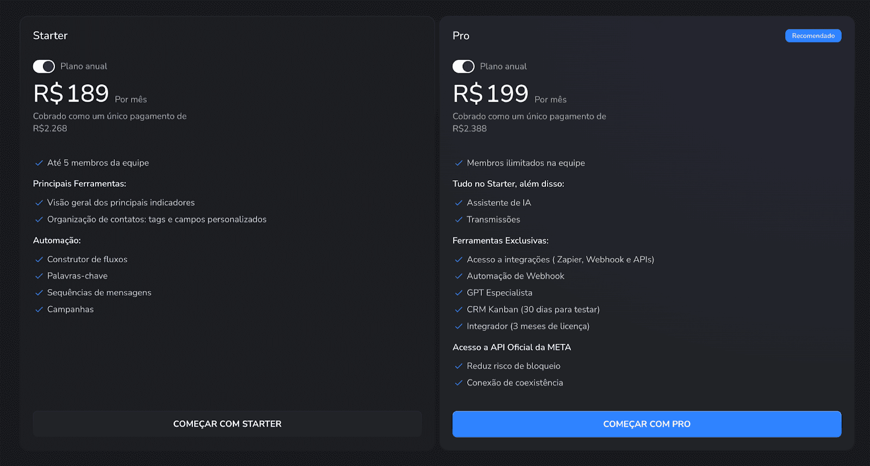Click the 'Recomendado' badge on the Pro card
This screenshot has width=870, height=466.
[x=813, y=35]
